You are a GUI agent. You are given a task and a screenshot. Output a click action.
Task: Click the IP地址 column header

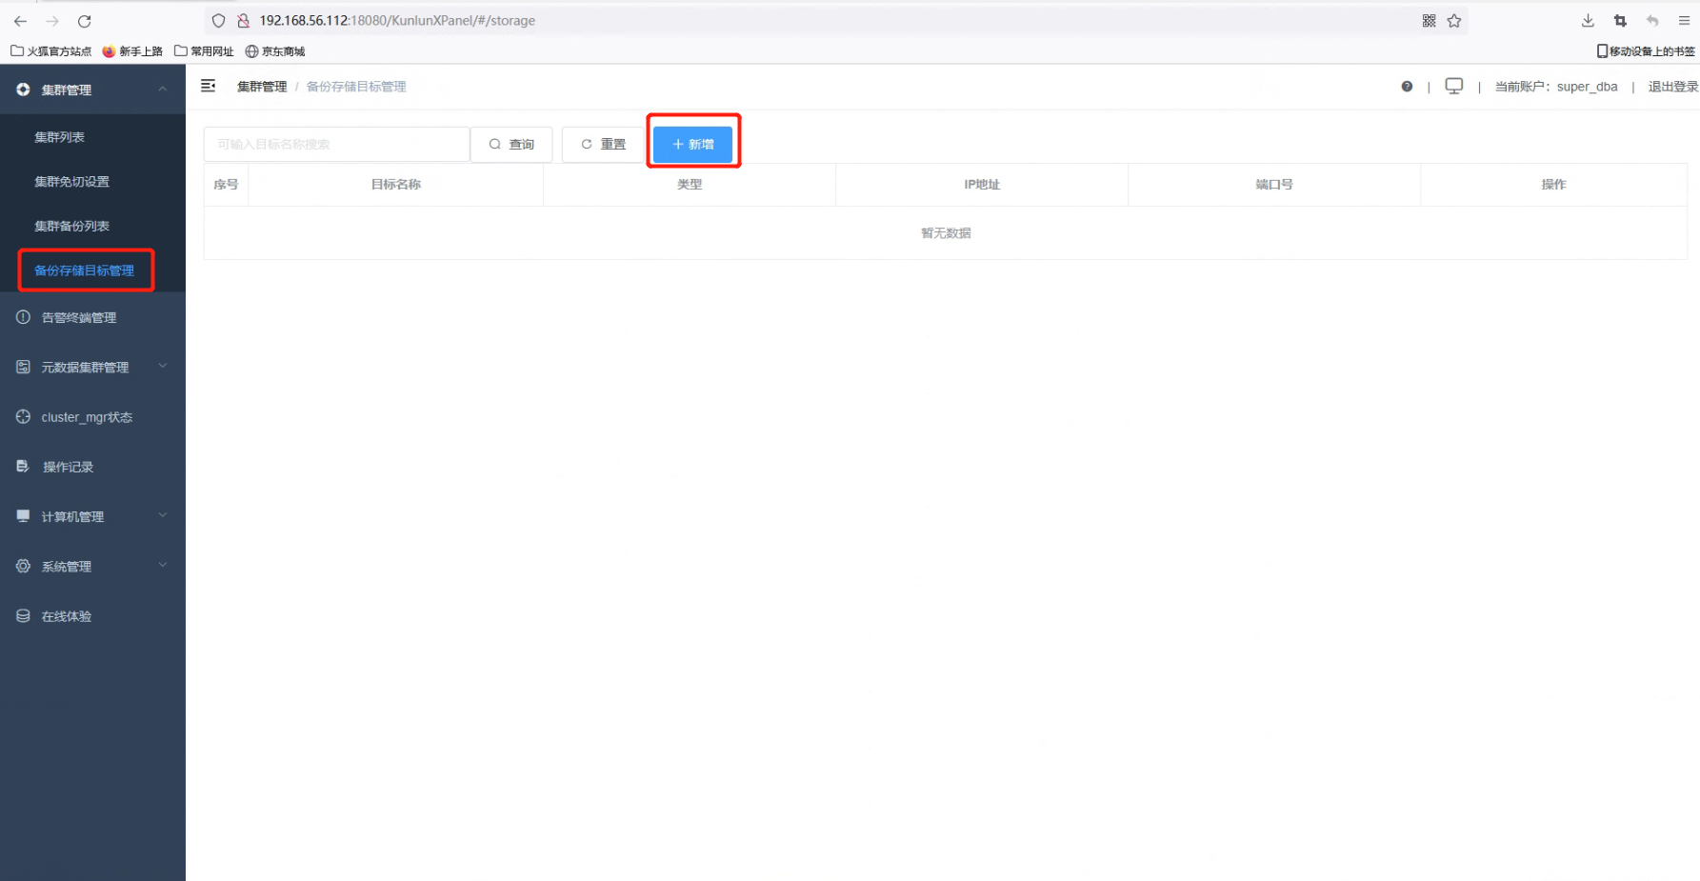[982, 185]
